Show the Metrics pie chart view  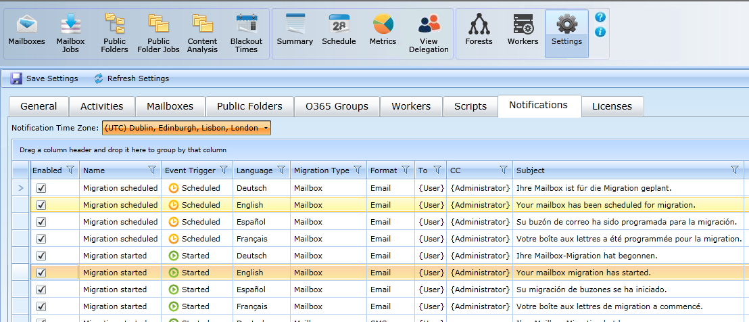click(x=383, y=32)
